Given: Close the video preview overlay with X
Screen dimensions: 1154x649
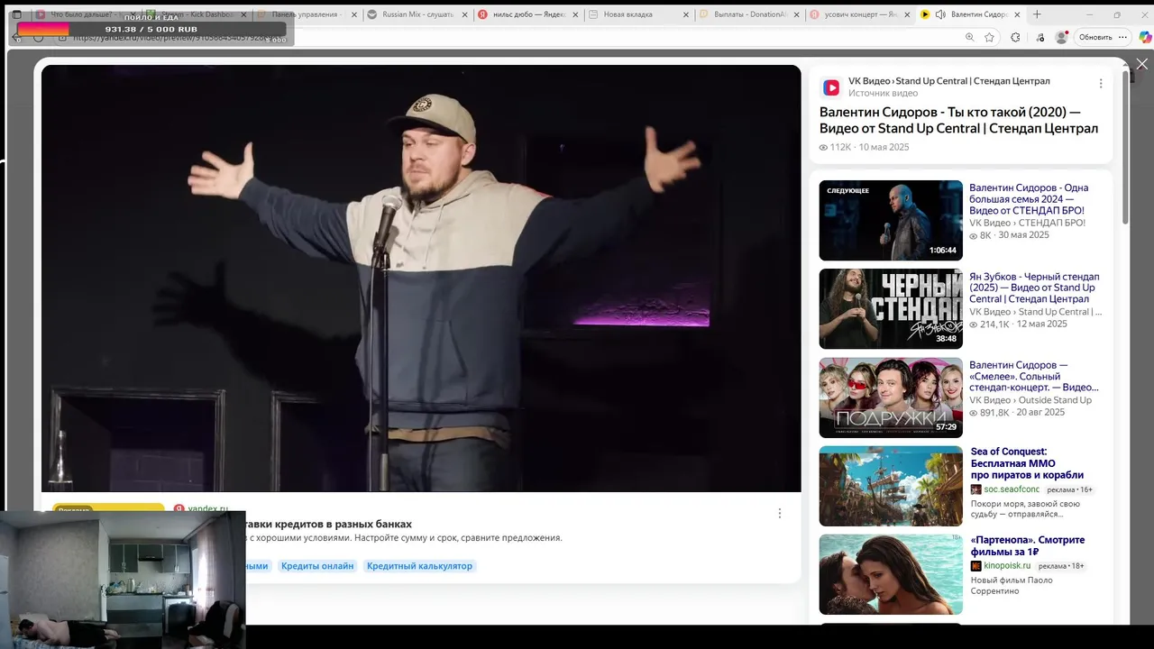Looking at the screenshot, I should coord(1142,65).
